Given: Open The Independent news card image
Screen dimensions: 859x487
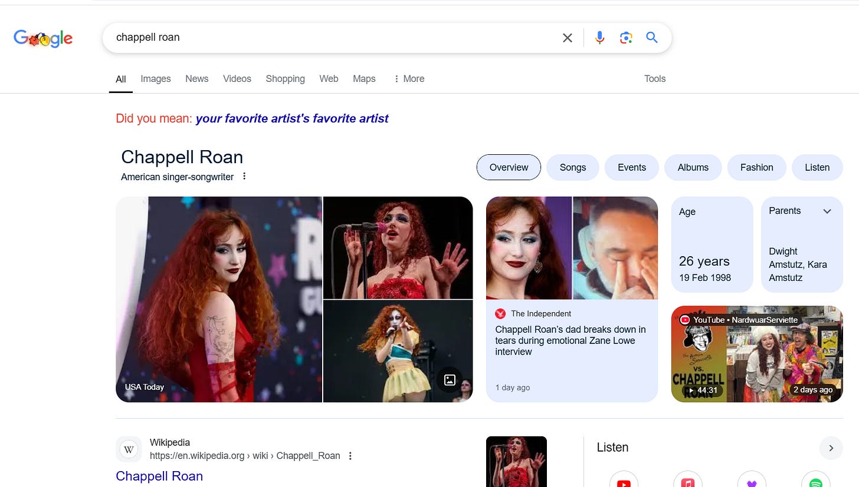Looking at the screenshot, I should coord(572,248).
